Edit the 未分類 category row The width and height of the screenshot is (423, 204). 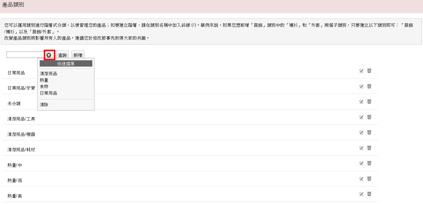click(x=361, y=102)
